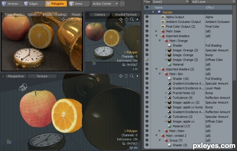Click the Camera viewport rotate icon
This screenshot has width=237, height=151.
[126, 19]
